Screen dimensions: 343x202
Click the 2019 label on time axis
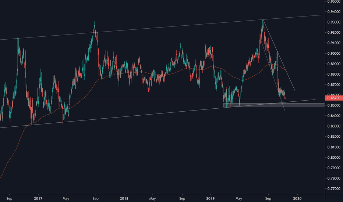(x=211, y=198)
